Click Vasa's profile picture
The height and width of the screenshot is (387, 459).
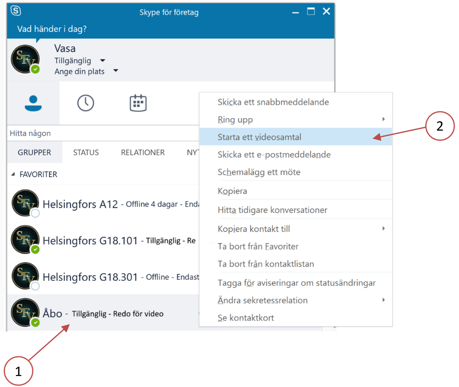coord(25,59)
